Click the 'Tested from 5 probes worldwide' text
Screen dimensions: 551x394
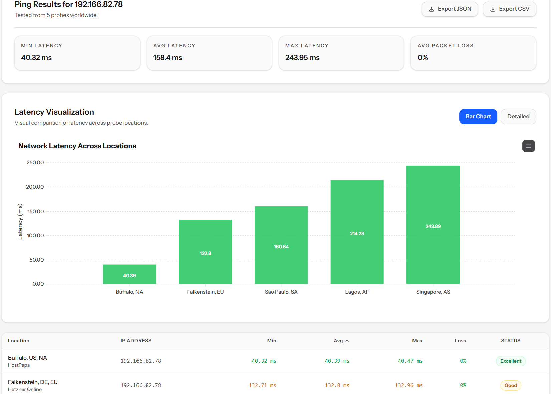coord(56,15)
